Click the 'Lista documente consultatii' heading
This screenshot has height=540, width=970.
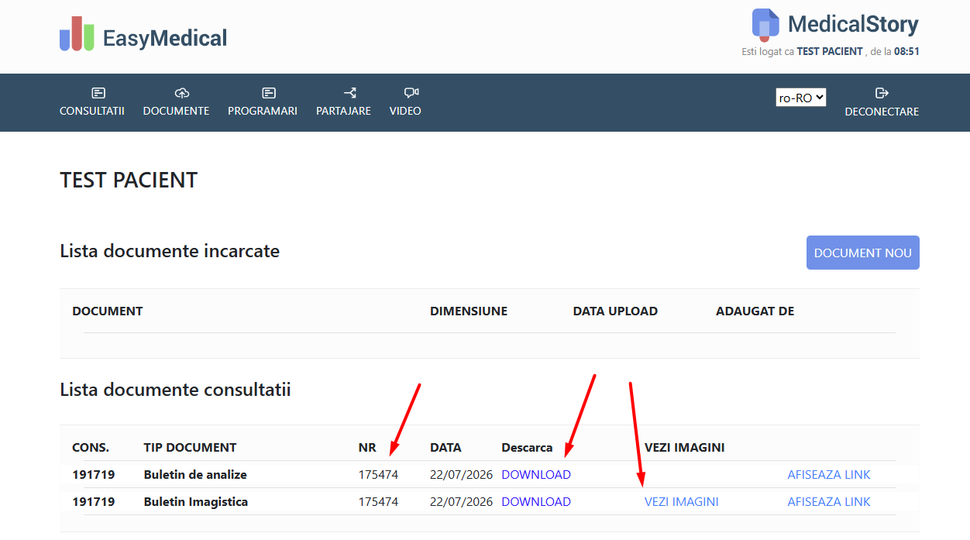pyautogui.click(x=175, y=390)
